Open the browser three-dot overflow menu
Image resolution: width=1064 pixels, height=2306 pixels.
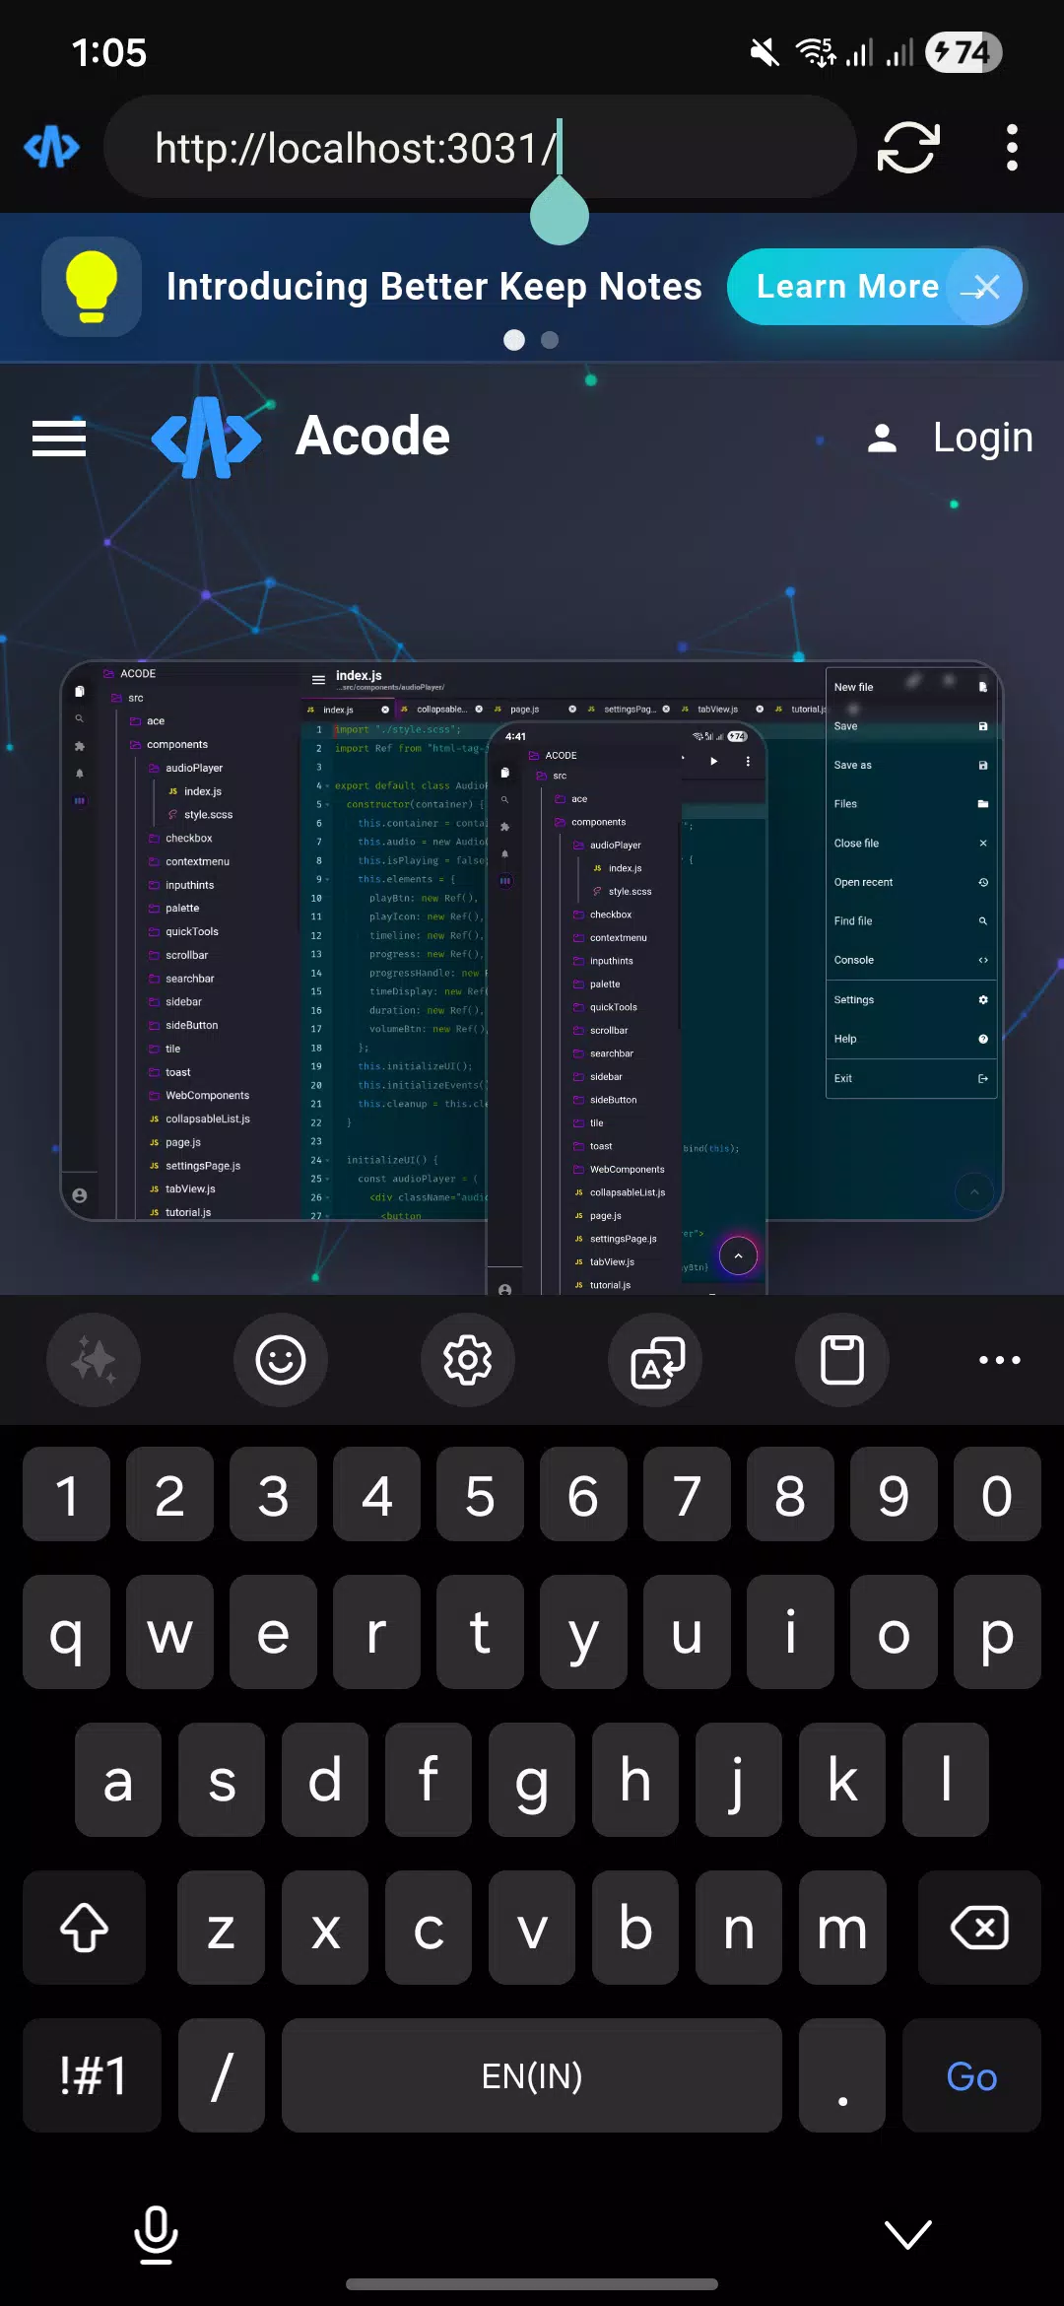tap(1012, 148)
